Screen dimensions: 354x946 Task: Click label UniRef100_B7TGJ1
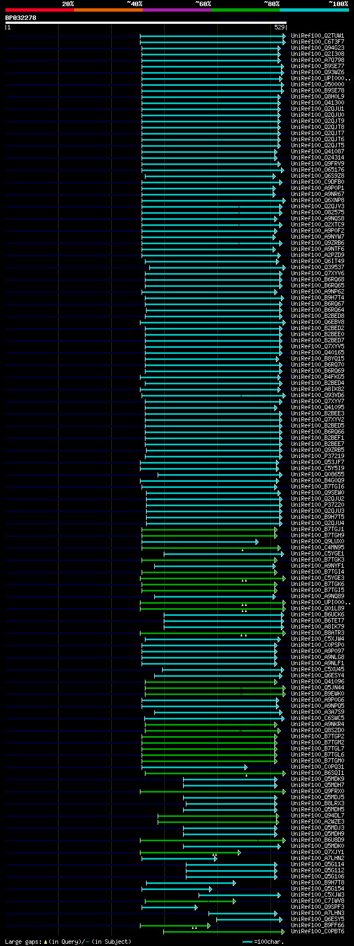(x=317, y=529)
